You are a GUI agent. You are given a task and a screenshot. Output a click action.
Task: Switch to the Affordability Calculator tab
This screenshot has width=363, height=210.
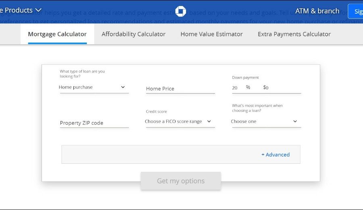click(x=134, y=34)
